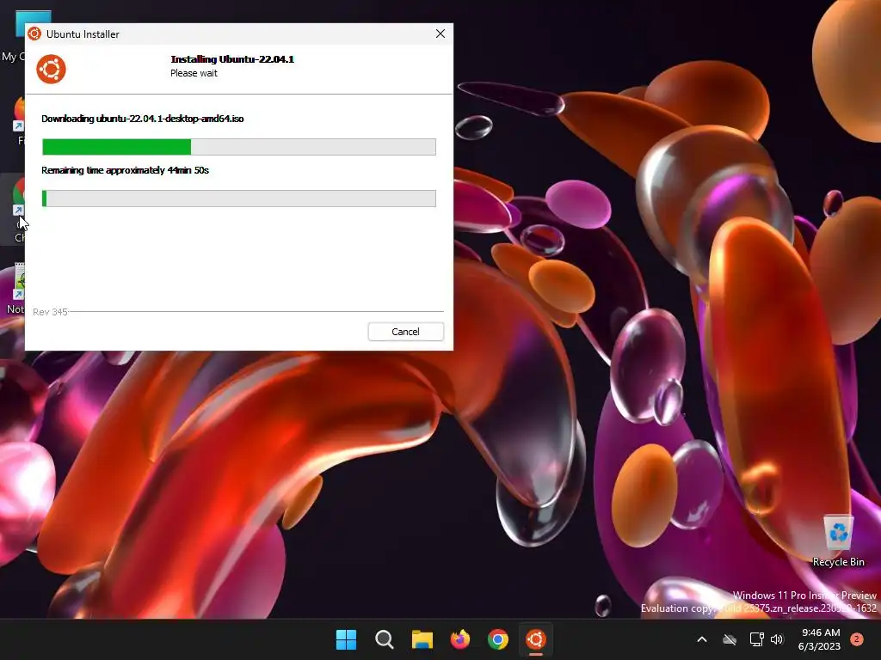Image resolution: width=881 pixels, height=660 pixels.
Task: Select the remaining time estimate text
Action: click(x=125, y=170)
